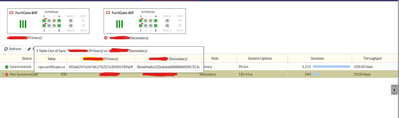Viewport: 399px width, 118px height.
Task: Select WAN2 port on the Primary FortiGate
Action: 71,26
